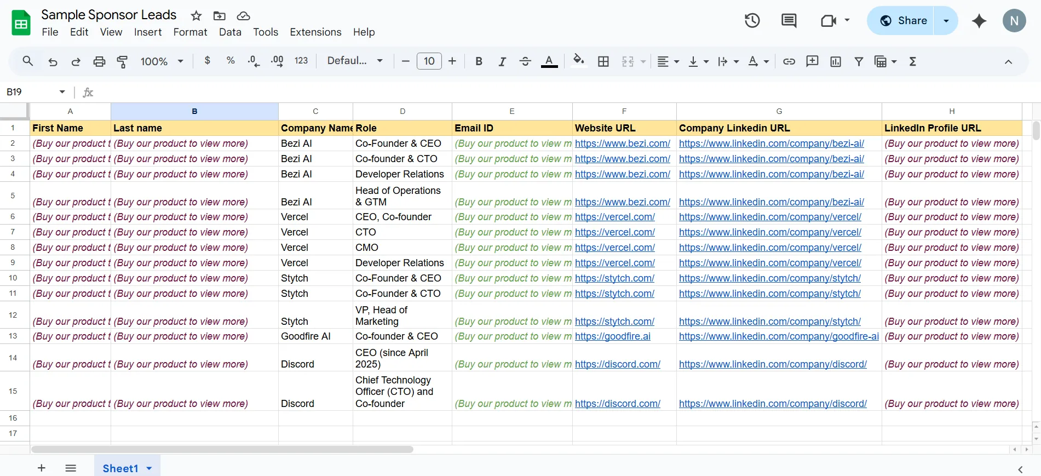Open version history clock icon
Viewport: 1041px width, 476px height.
[x=752, y=21]
